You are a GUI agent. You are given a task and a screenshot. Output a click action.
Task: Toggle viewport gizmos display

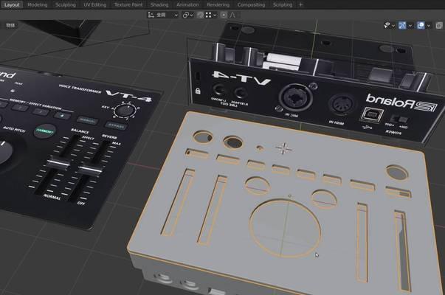(402, 26)
